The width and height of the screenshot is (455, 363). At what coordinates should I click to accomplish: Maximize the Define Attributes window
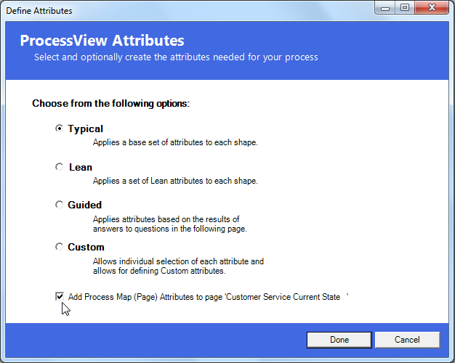pos(405,8)
